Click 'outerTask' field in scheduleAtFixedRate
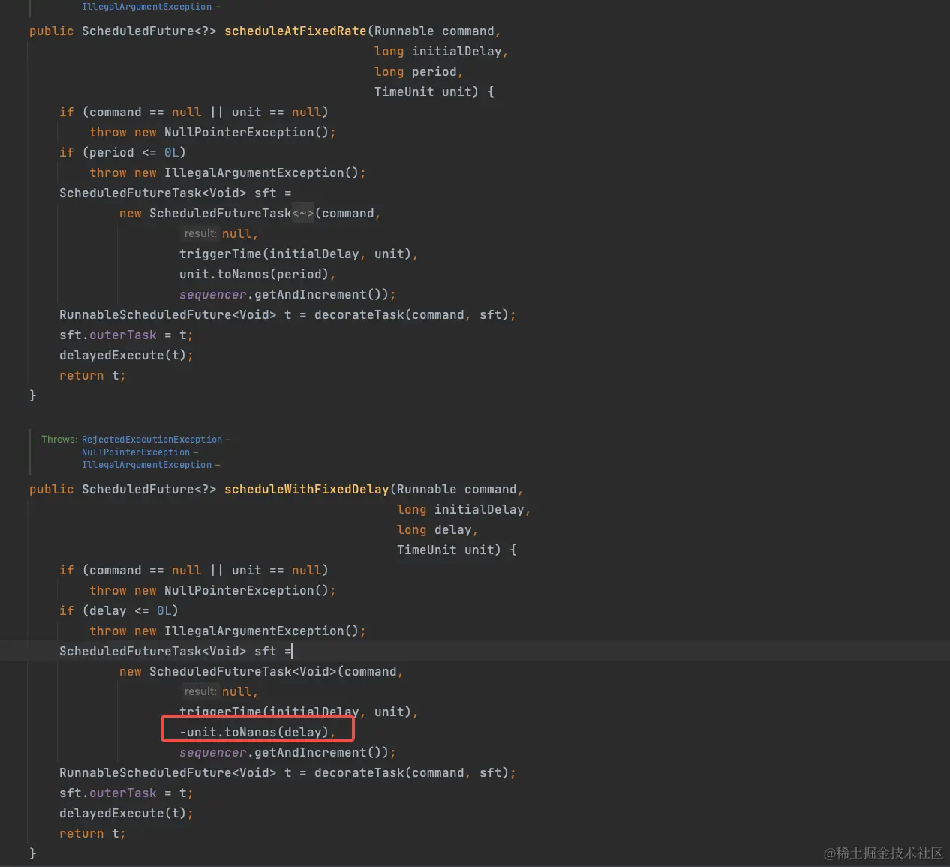950x867 pixels. [x=122, y=335]
